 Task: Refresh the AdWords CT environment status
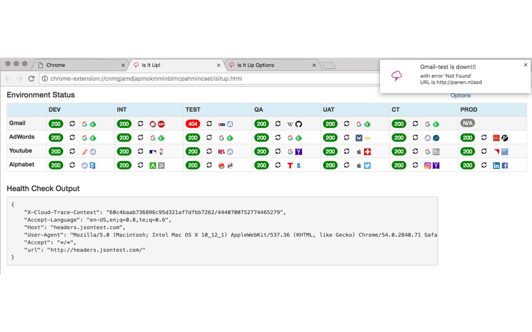point(416,138)
